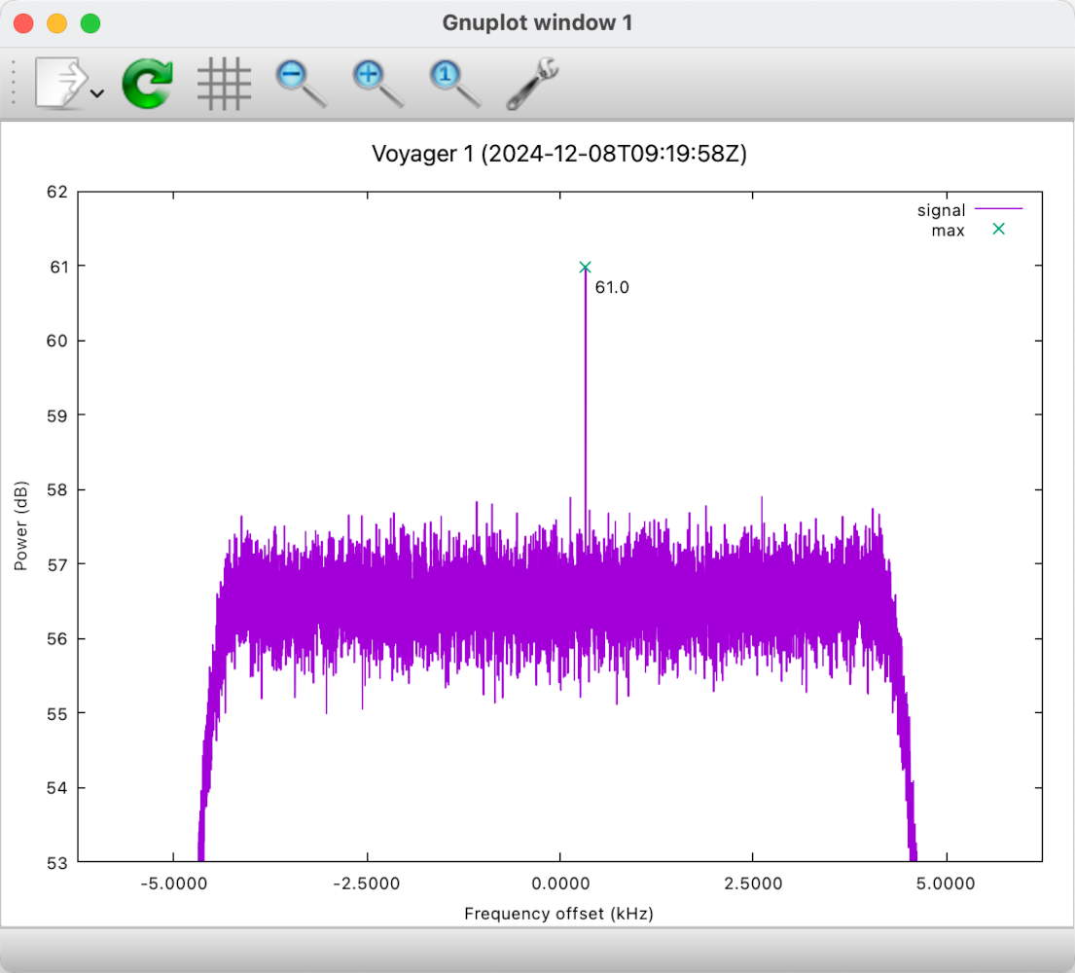Click the 'Power (dB)' y-axis label
This screenshot has height=973, width=1075.
22,525
